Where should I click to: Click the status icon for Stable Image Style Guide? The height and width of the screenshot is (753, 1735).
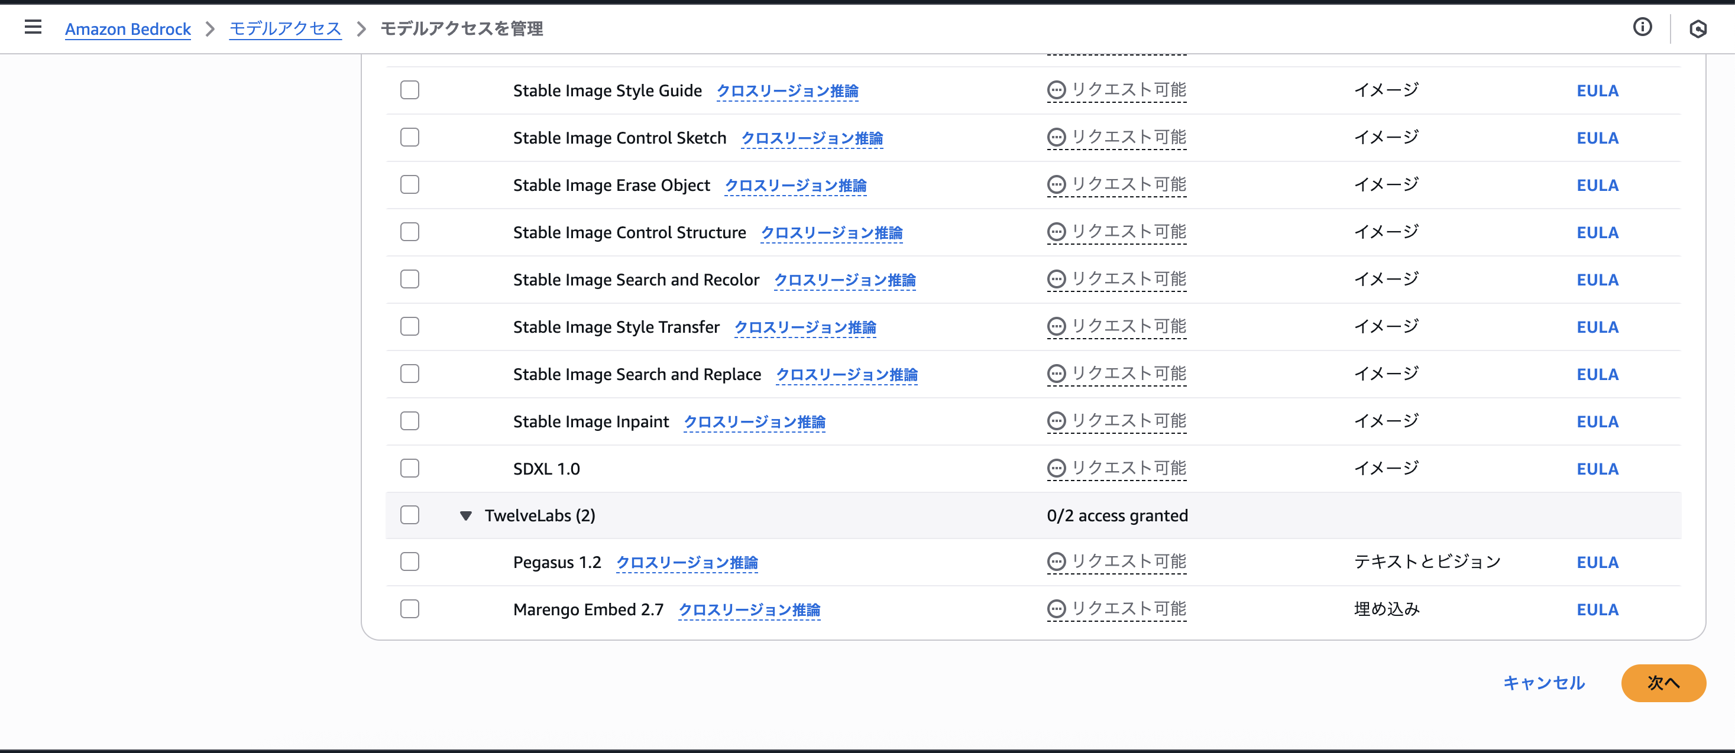1056,90
